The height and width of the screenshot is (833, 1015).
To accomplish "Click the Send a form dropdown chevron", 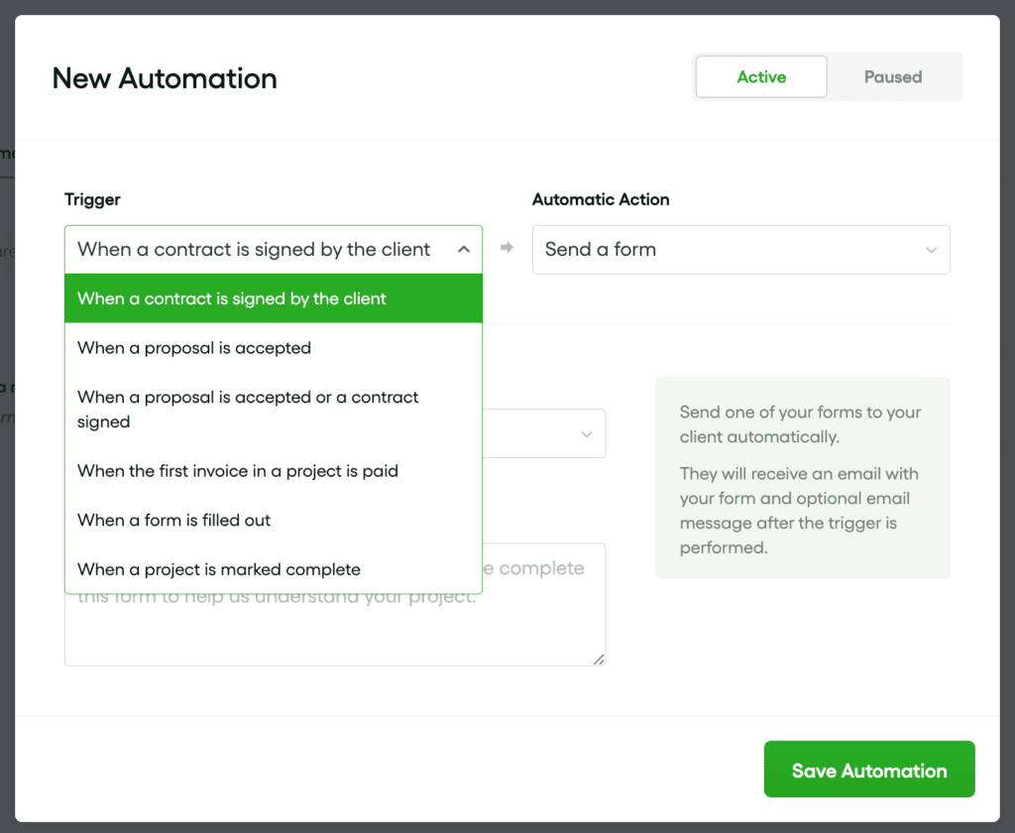I will click(931, 250).
